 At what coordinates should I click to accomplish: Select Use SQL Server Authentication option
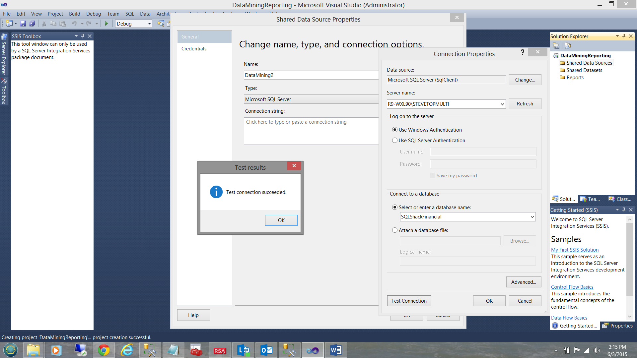[395, 141]
